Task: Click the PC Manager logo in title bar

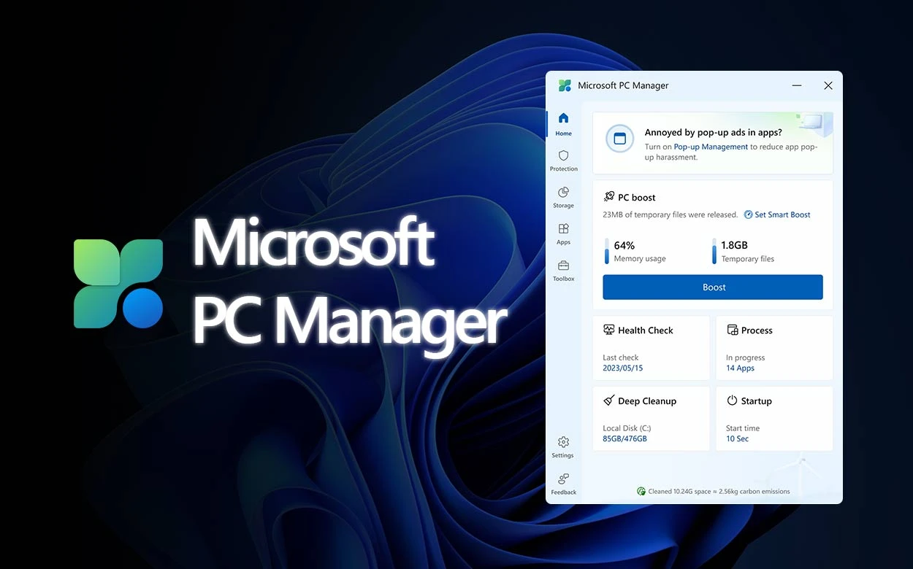Action: (x=565, y=85)
